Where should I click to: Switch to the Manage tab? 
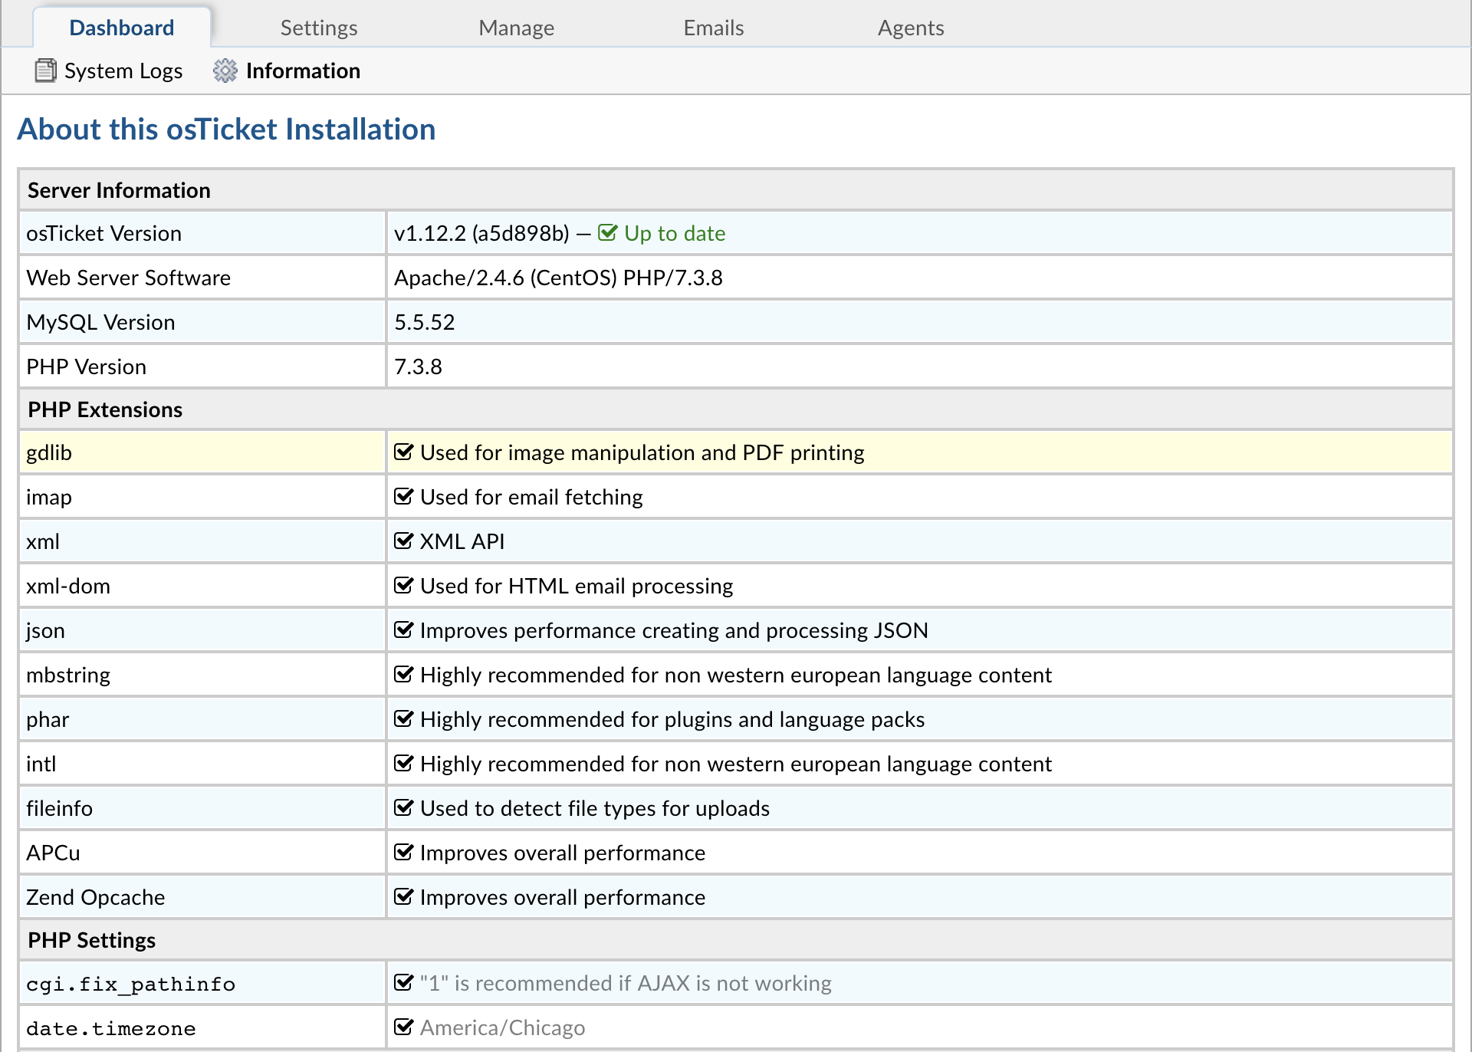[516, 28]
